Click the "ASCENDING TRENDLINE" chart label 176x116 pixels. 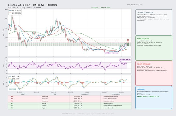click(111, 53)
